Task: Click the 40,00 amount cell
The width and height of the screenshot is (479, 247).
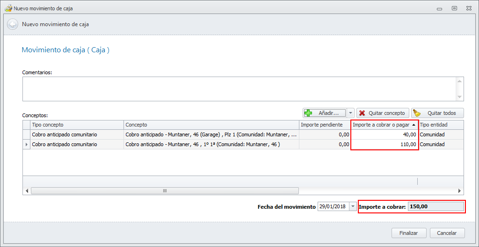Action: pos(384,134)
